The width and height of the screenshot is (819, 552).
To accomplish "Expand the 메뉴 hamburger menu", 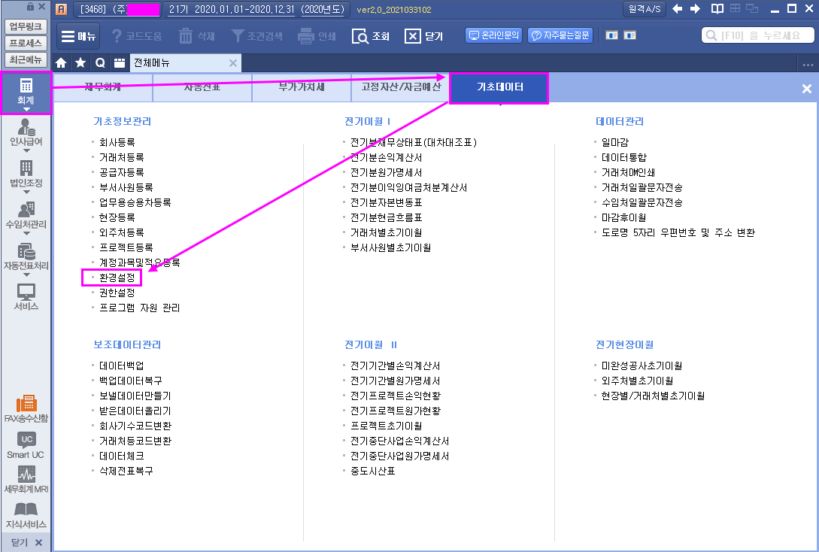I will click(78, 36).
